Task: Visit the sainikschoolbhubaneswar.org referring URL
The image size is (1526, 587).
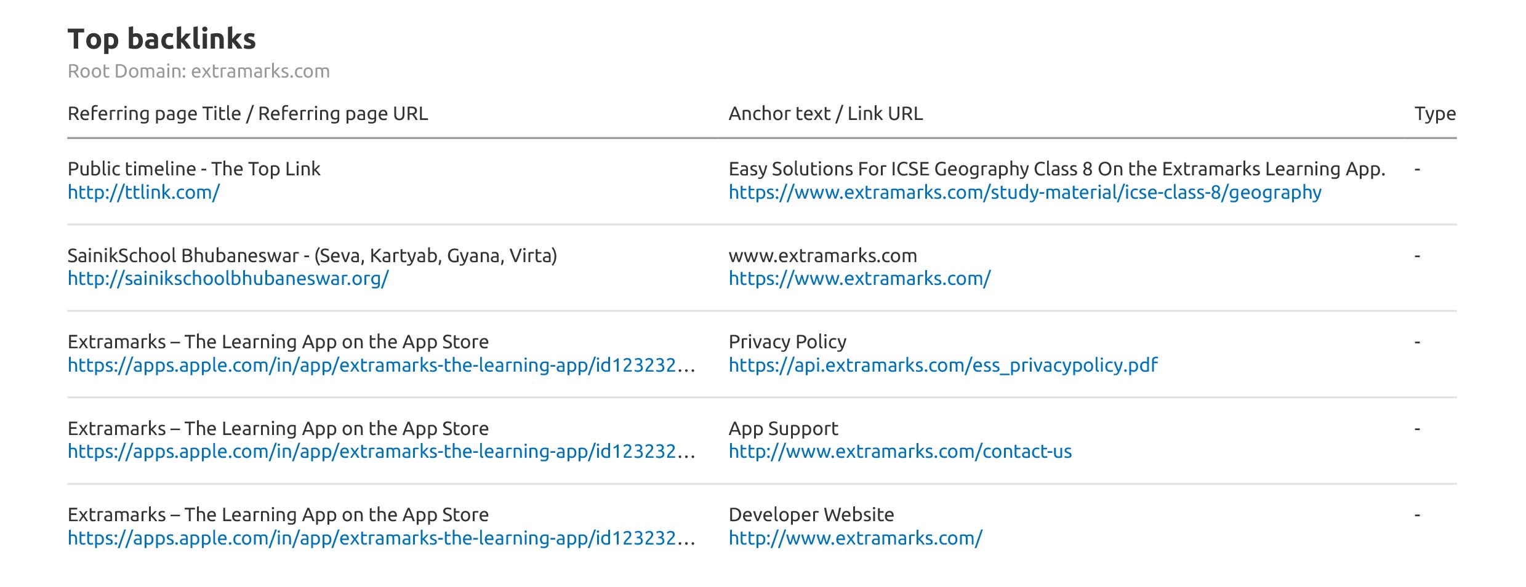Action: [x=228, y=279]
